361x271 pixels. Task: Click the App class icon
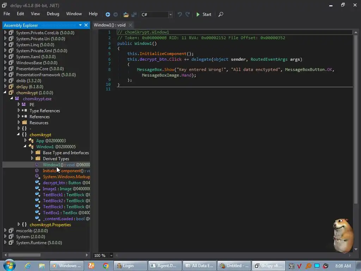point(31,140)
